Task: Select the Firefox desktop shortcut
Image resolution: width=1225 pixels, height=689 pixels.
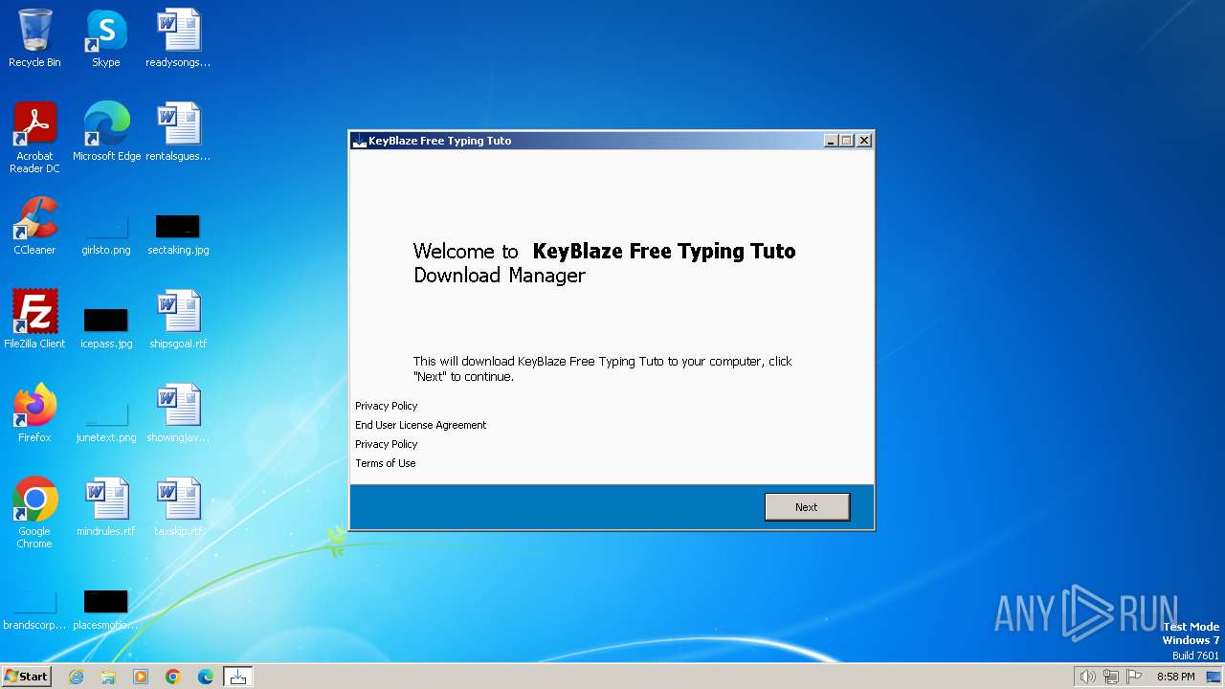Action: tap(34, 413)
